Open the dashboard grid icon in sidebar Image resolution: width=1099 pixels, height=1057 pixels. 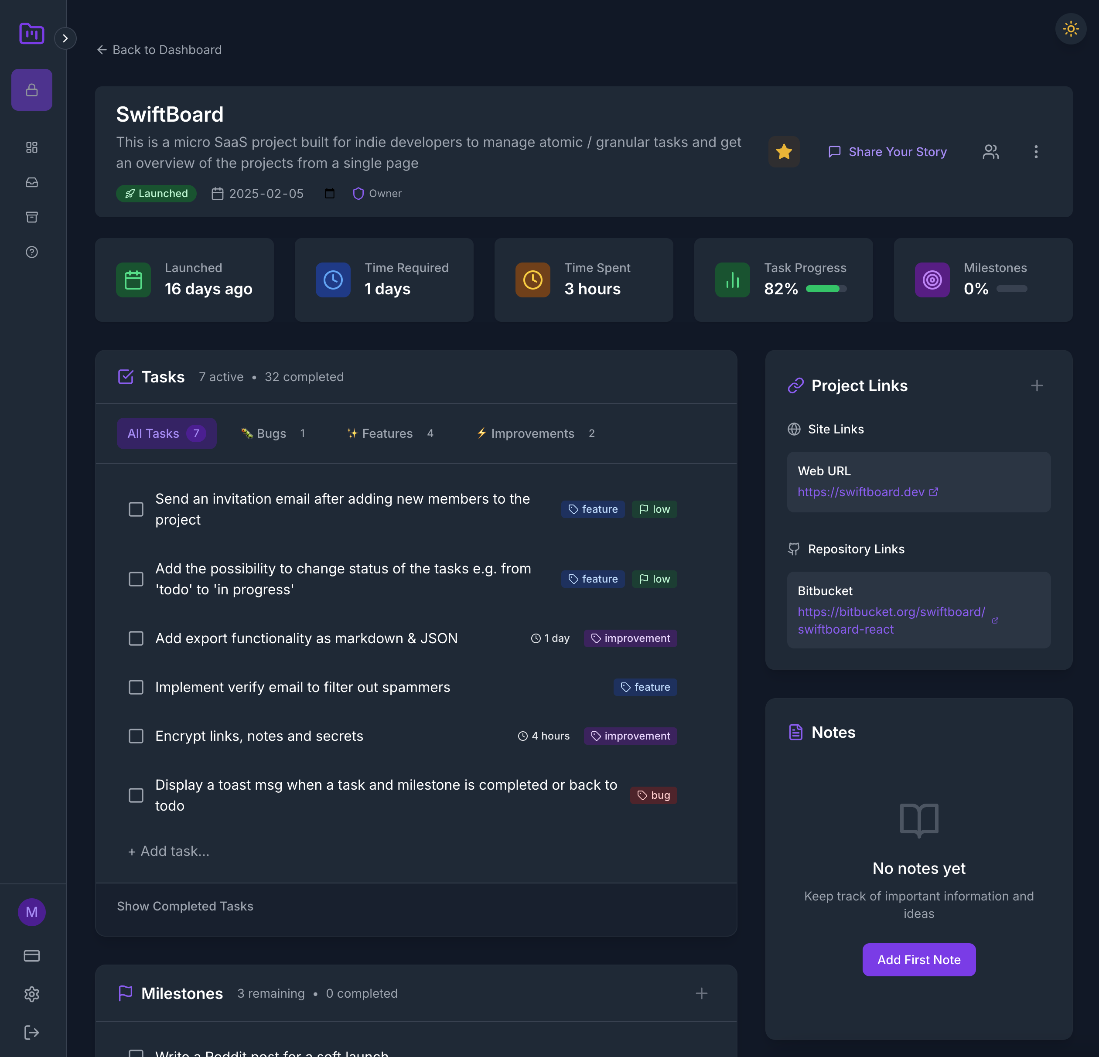pos(31,147)
